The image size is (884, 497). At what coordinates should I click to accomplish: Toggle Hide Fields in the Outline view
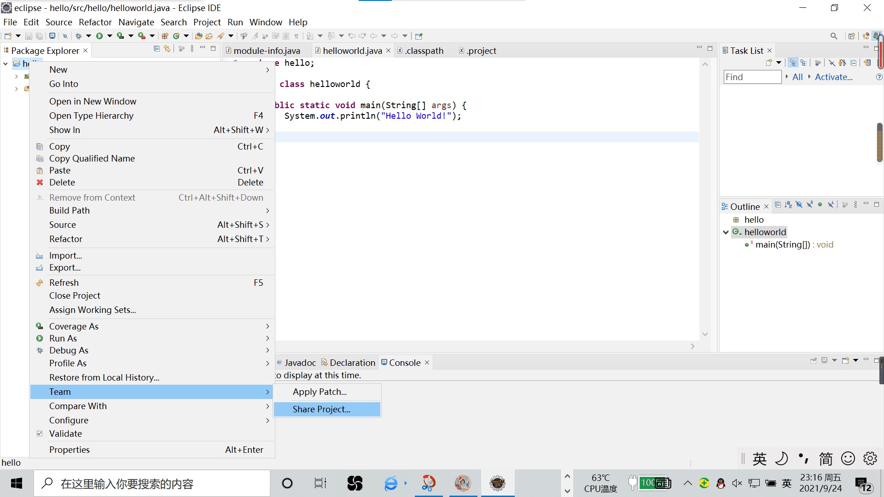click(799, 205)
